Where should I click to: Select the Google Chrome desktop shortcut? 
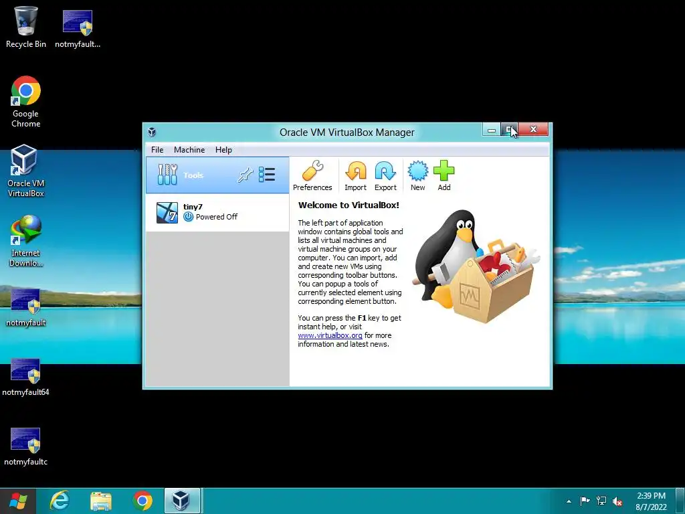click(26, 102)
